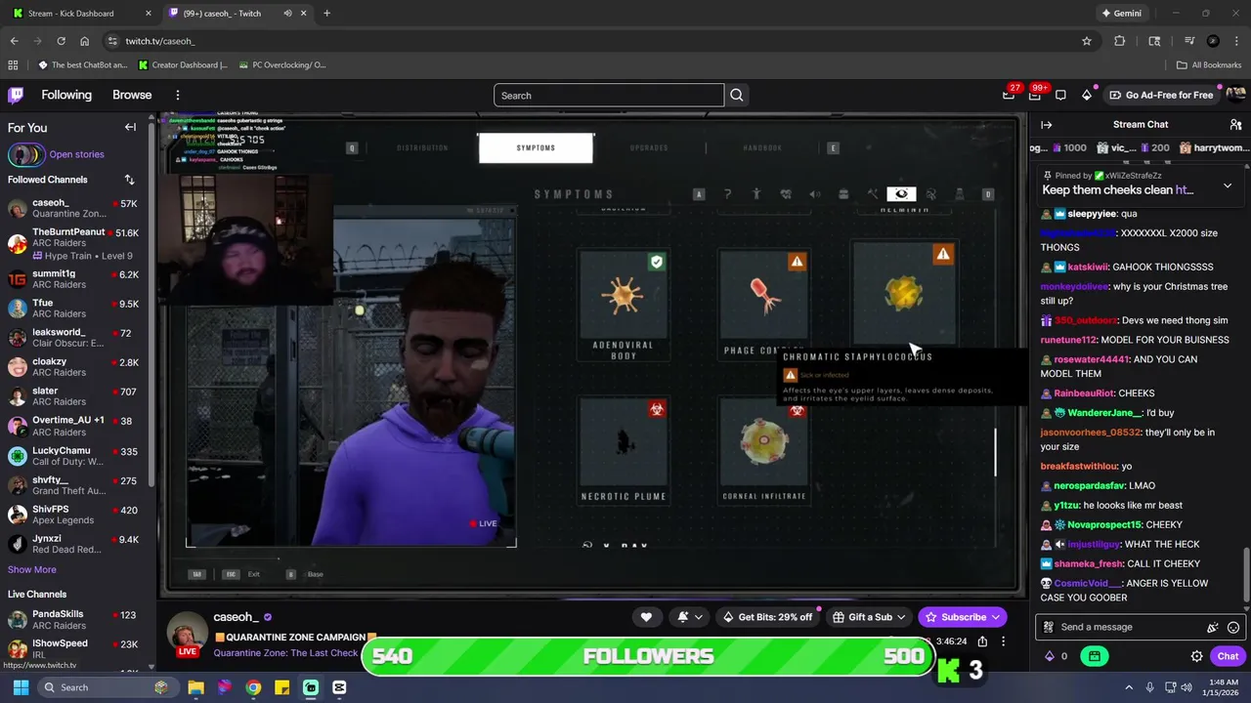Open the Gemini button in Chrome
1251x703 pixels.
pos(1121,14)
